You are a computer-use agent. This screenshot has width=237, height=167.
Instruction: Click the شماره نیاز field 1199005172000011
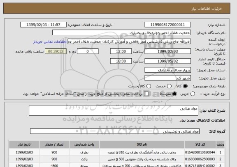tap(167, 25)
